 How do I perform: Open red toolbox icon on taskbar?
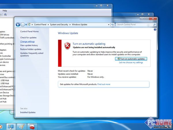[32, 127]
